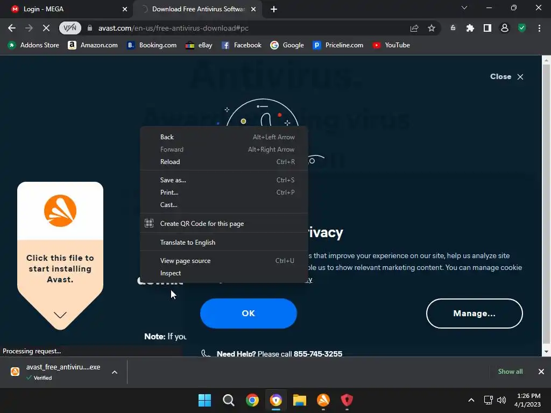Open tab search chevron

(464, 8)
